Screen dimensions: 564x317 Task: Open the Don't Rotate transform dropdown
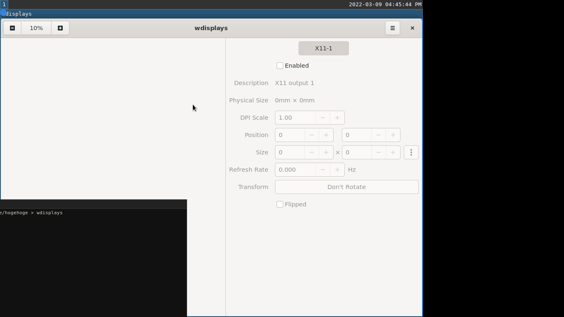[347, 187]
